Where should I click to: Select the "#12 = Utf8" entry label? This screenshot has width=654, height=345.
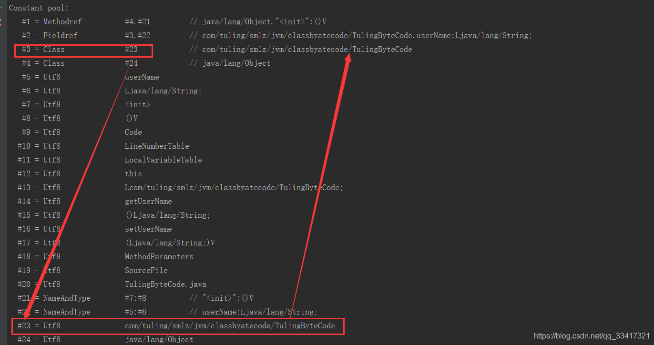tap(39, 174)
